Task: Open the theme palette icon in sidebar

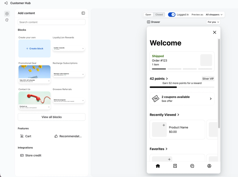Action: click(7, 20)
